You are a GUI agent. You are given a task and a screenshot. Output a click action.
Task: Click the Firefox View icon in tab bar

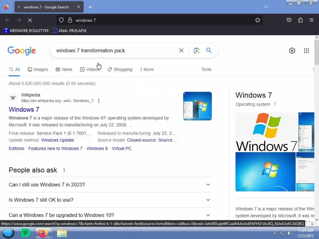6,7
